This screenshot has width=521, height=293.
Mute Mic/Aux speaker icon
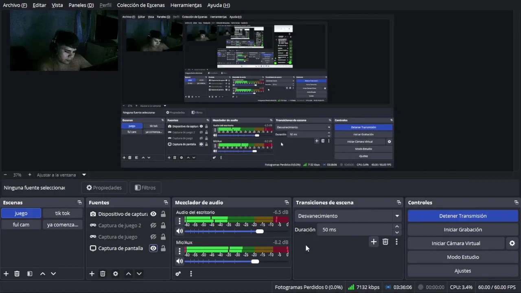point(180,261)
